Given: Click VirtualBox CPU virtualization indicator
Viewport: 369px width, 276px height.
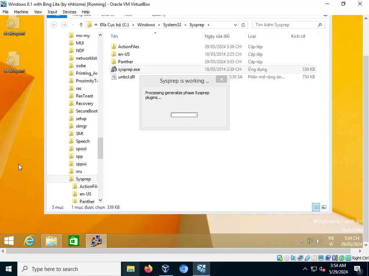Looking at the screenshot, I should click(334, 258).
